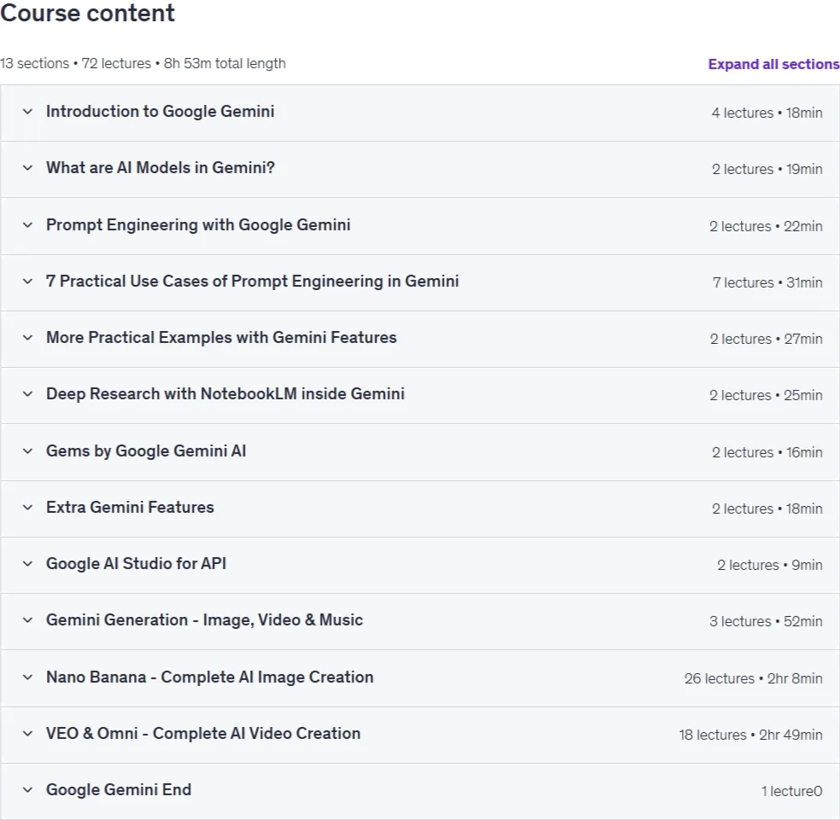Expand chevron beside What are AI Models in Gemini?
840x820 pixels.
27,167
